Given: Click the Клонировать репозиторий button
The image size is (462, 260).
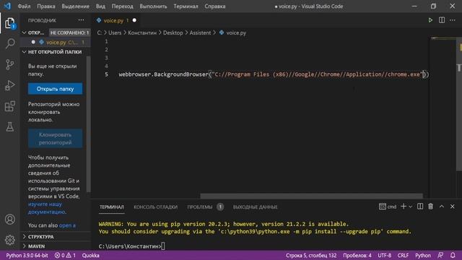Looking at the screenshot, I should pos(55,138).
